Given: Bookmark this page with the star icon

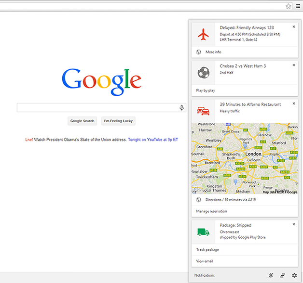Looking at the screenshot, I should point(289,6).
